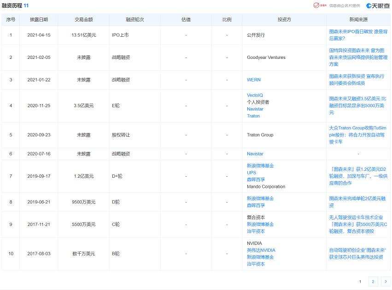Image resolution: width=392 pixels, height=290 pixels.
Task: Open news link about 1.2亿美元D2轮融资
Action: click(358, 176)
